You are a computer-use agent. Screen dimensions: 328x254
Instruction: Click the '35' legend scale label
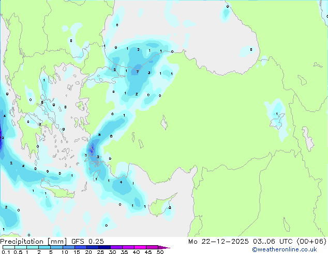[x=124, y=252]
